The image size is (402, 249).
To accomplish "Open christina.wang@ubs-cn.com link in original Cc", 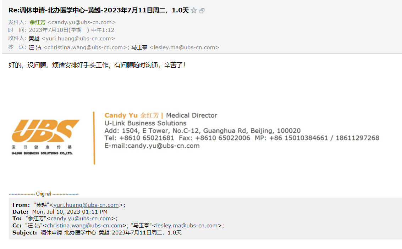I will point(84,226).
